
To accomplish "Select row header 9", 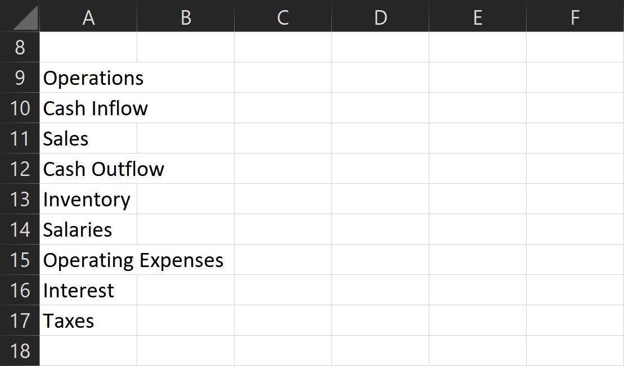I will pyautogui.click(x=20, y=78).
